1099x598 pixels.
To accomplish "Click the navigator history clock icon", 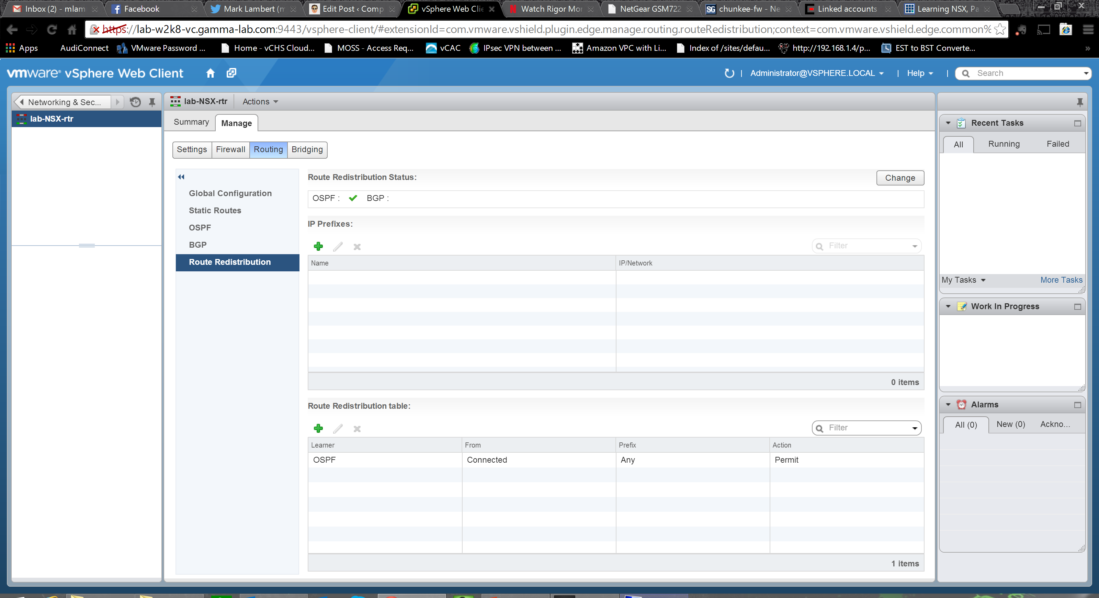I will [x=135, y=102].
